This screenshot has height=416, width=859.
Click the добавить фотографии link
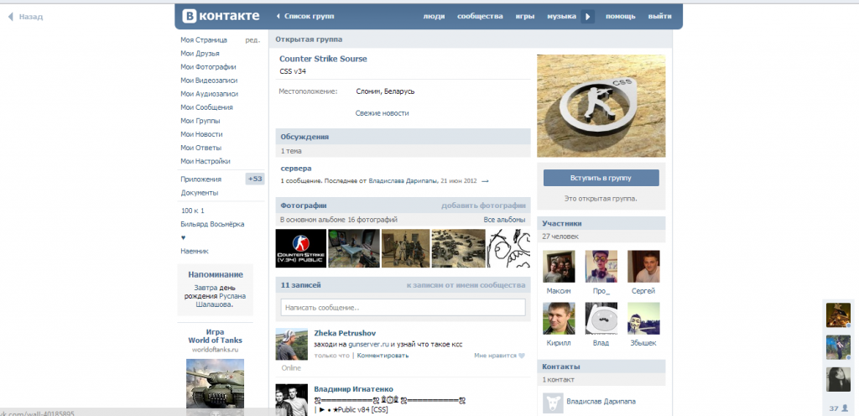pyautogui.click(x=483, y=205)
